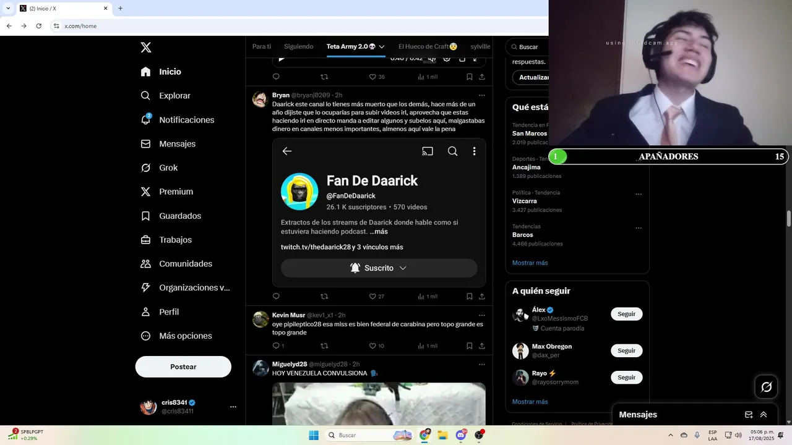Screen dimensions: 792x445
Task: Open more options for the Barcos trend
Action: 639,228
